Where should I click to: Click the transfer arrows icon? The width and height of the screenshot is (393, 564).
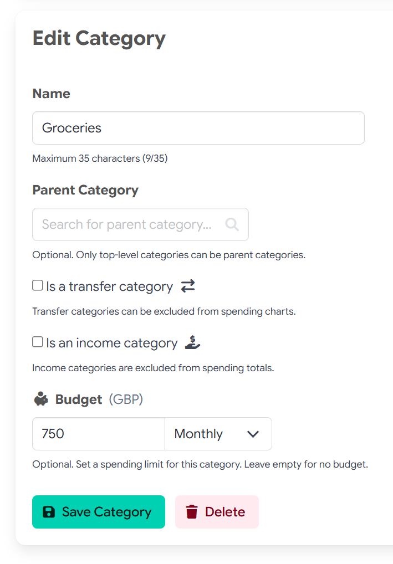click(x=187, y=286)
